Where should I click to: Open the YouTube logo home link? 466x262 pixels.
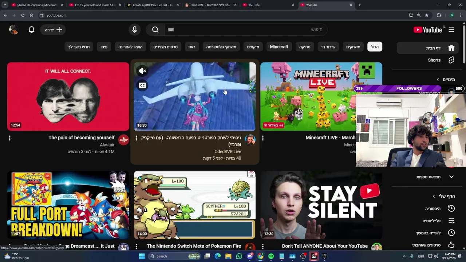point(428,30)
